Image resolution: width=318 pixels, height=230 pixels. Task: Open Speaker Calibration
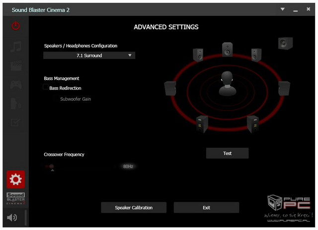pyautogui.click(x=134, y=208)
